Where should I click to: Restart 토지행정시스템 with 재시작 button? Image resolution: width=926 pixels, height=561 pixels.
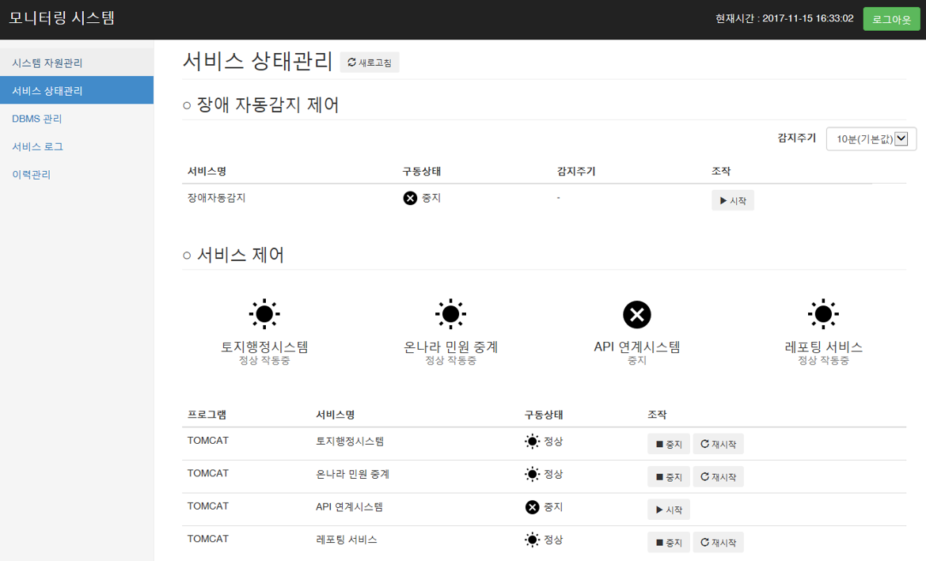point(718,444)
